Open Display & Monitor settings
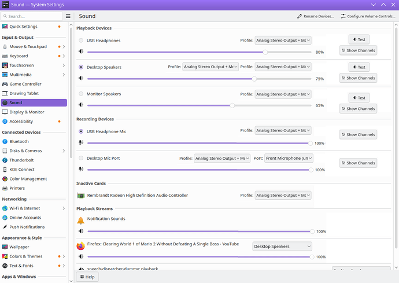Viewport: 399px width, 283px height. click(34, 112)
